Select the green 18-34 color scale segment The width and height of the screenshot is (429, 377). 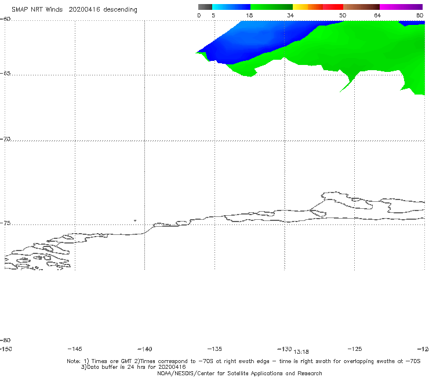coord(271,7)
